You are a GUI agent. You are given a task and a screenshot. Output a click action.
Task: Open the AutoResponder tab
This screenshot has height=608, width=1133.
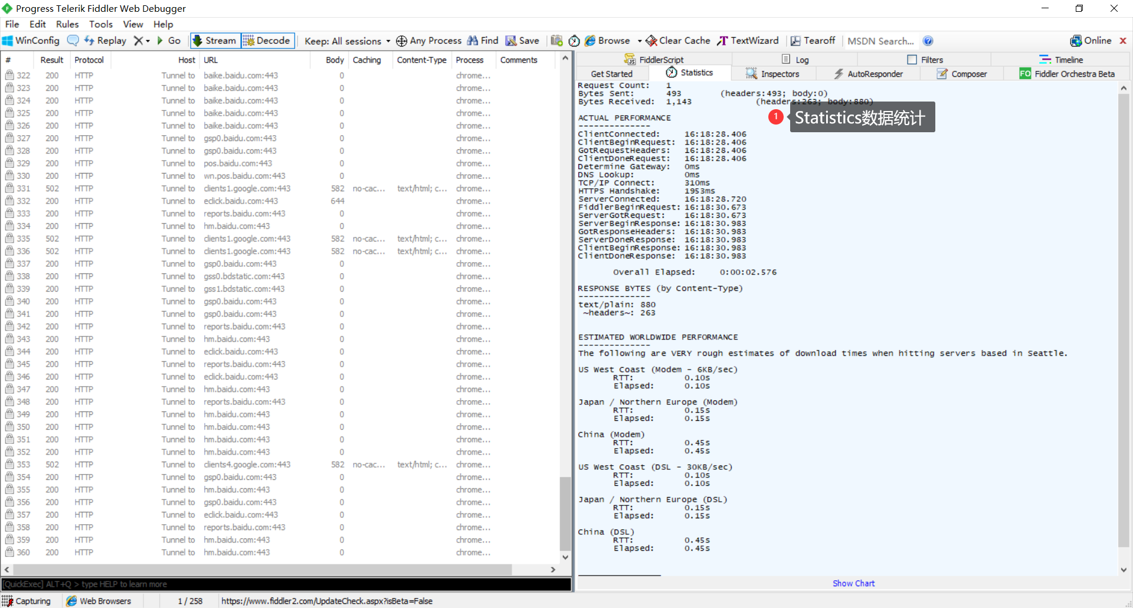868,74
